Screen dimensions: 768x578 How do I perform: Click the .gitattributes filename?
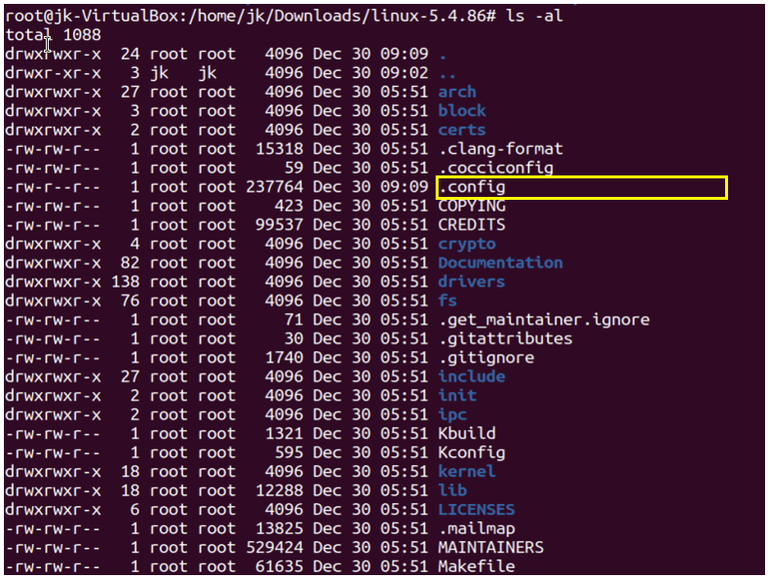click(x=506, y=339)
